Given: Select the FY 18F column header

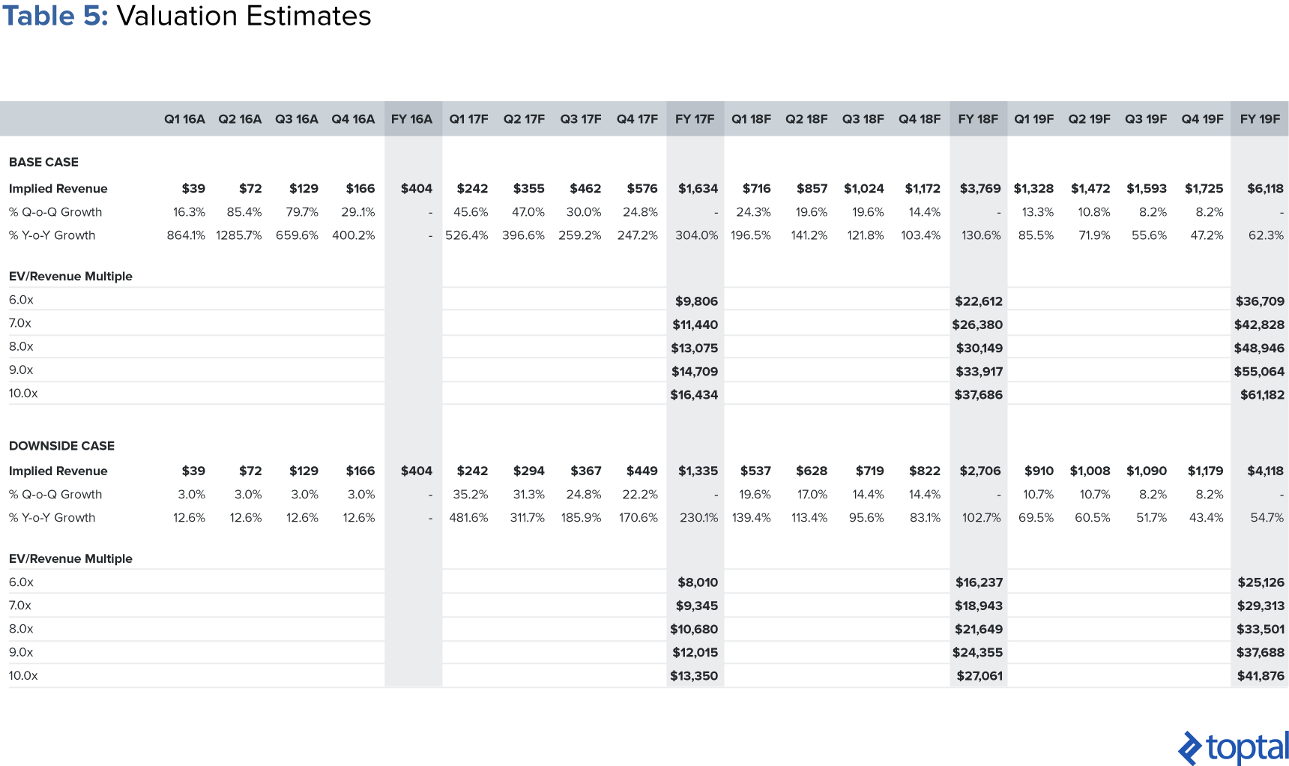Looking at the screenshot, I should (978, 119).
